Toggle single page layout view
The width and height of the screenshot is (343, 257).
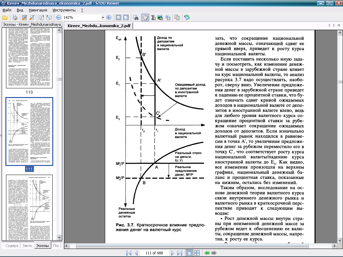tap(190, 253)
